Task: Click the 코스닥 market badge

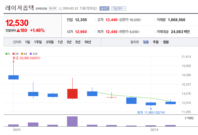Action: click(x=53, y=8)
